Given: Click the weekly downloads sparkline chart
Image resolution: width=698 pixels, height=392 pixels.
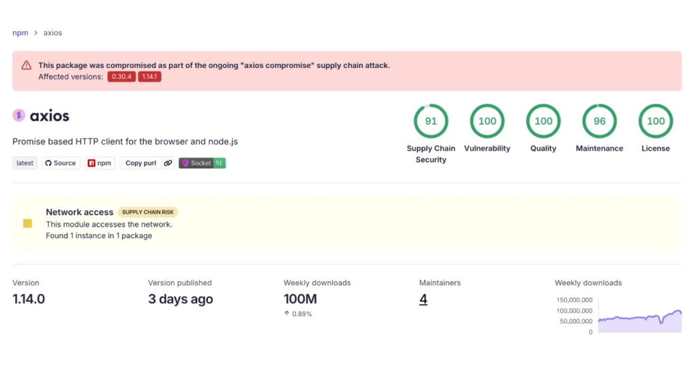Looking at the screenshot, I should [639, 317].
